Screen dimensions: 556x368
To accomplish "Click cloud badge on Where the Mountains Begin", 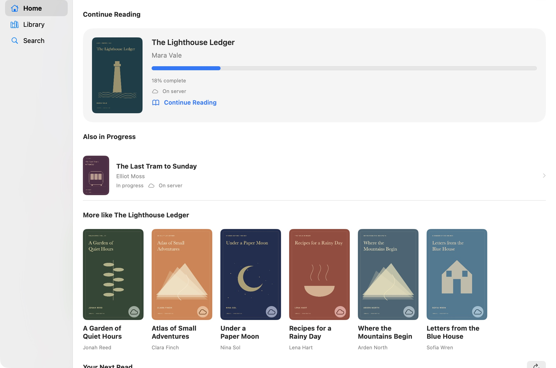I will click(x=409, y=312).
